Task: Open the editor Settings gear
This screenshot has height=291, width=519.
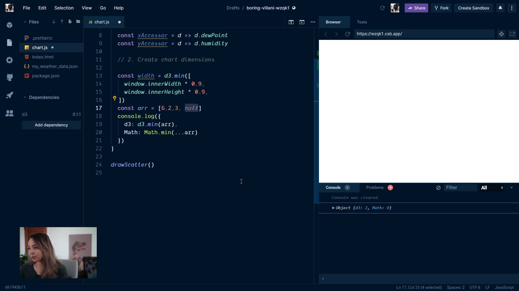Action: click(9, 60)
